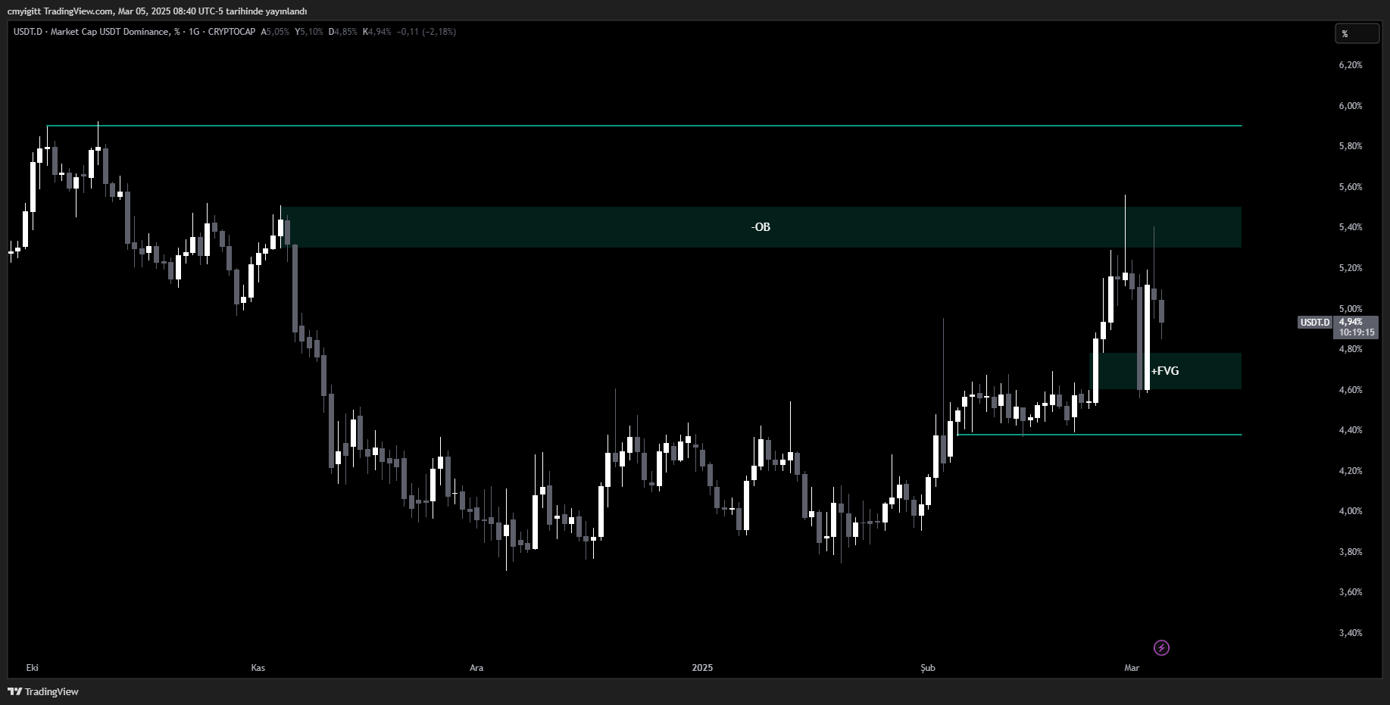Viewport: 1390px width, 705px height.
Task: Click the A5,05% open value
Action: pos(275,32)
